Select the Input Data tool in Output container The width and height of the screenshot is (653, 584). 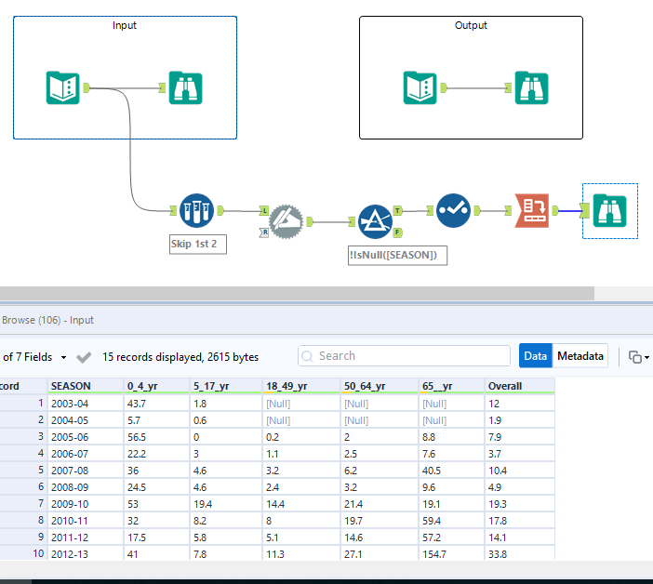click(x=420, y=87)
